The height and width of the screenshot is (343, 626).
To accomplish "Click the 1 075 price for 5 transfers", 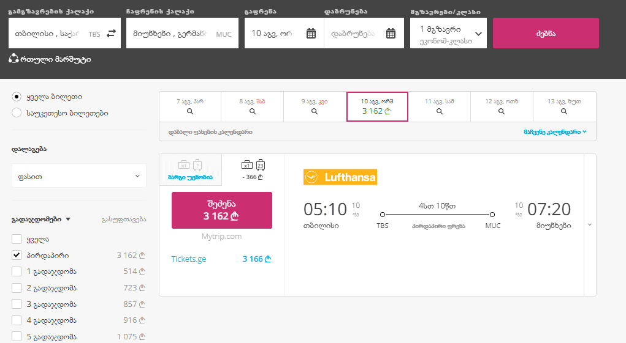I will [131, 337].
